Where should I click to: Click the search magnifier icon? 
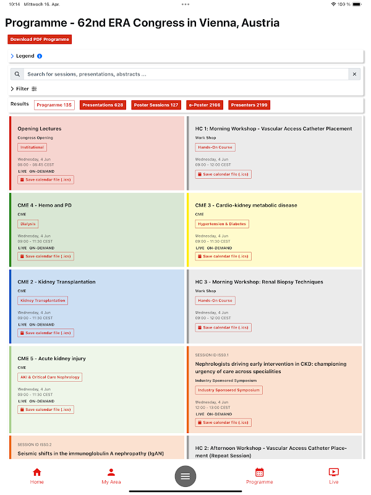coord(17,74)
